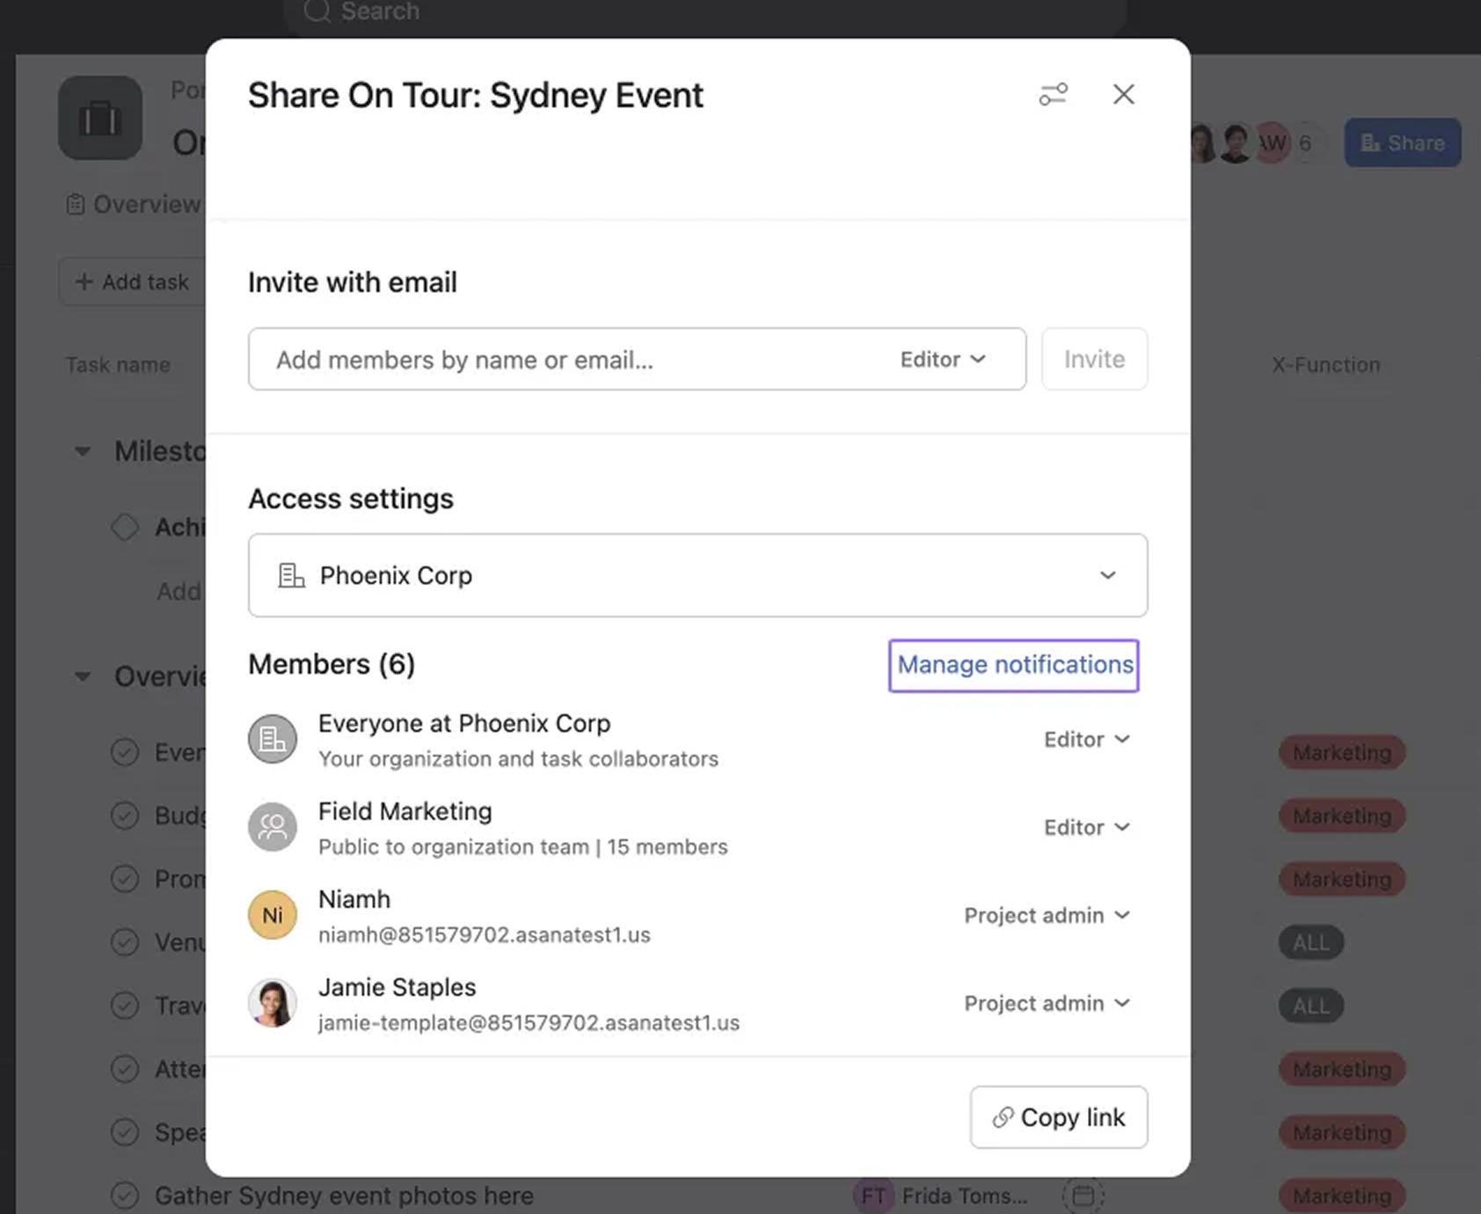The height and width of the screenshot is (1214, 1481).
Task: Click Jamie Staples profile picture
Action: pyautogui.click(x=273, y=1003)
